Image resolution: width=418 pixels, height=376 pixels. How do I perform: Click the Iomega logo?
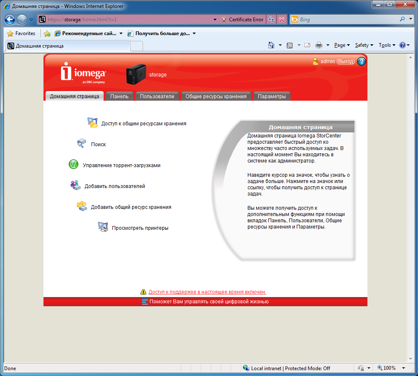pyautogui.click(x=83, y=73)
